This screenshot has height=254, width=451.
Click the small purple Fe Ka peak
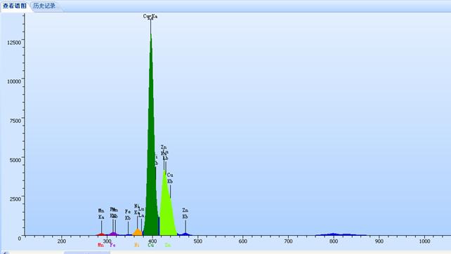[x=114, y=234]
